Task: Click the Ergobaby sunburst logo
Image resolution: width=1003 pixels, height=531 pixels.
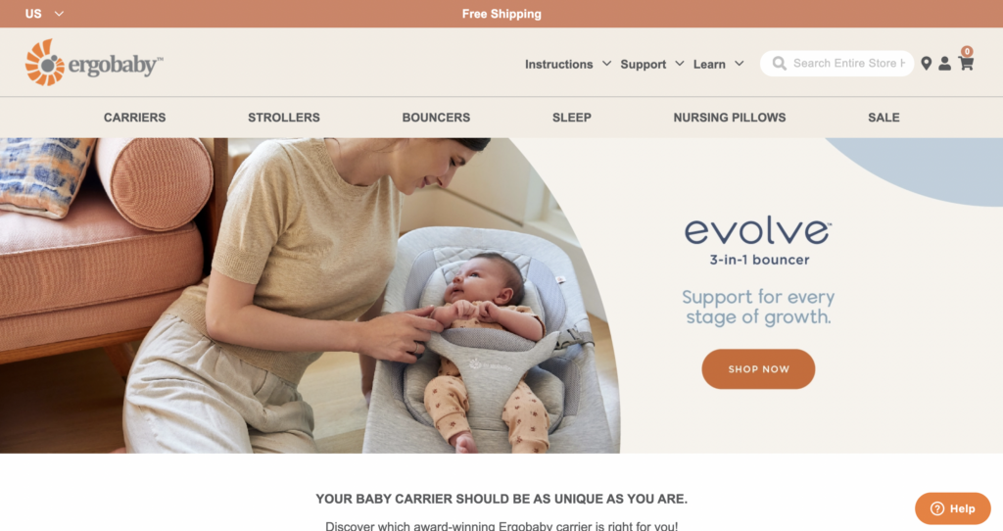Action: tap(45, 63)
